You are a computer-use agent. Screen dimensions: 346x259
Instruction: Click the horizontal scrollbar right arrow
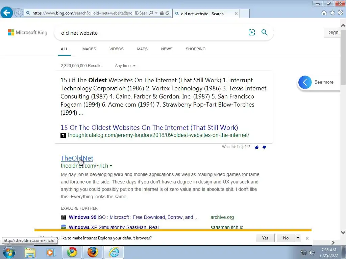(x=333, y=242)
